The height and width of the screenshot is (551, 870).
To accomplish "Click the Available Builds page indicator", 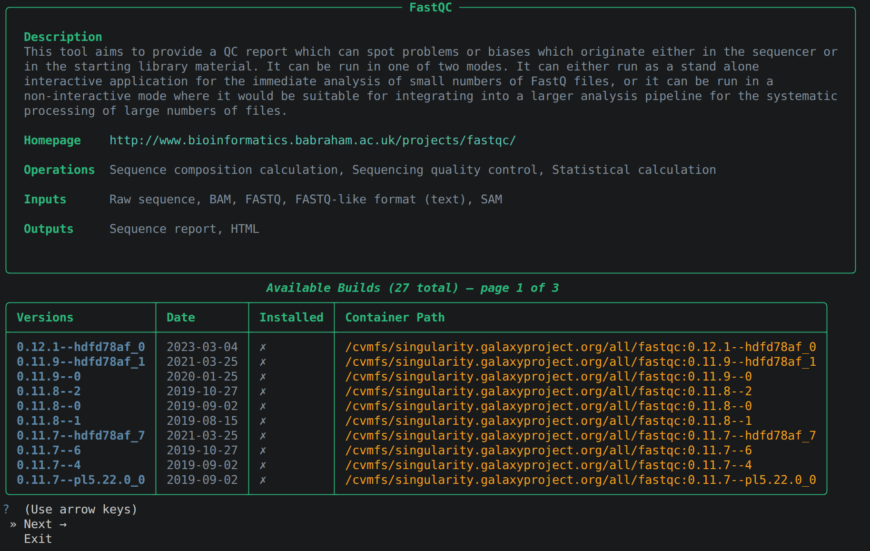I will (413, 288).
